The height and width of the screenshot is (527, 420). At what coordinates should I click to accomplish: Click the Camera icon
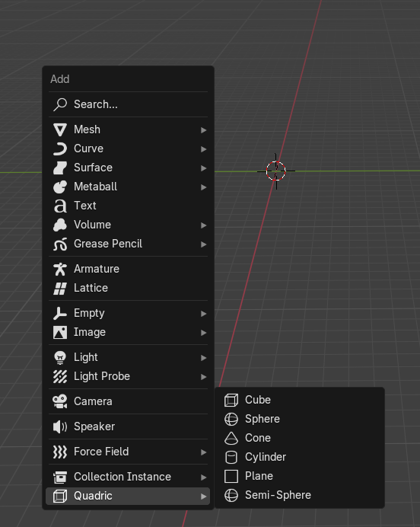click(x=60, y=401)
